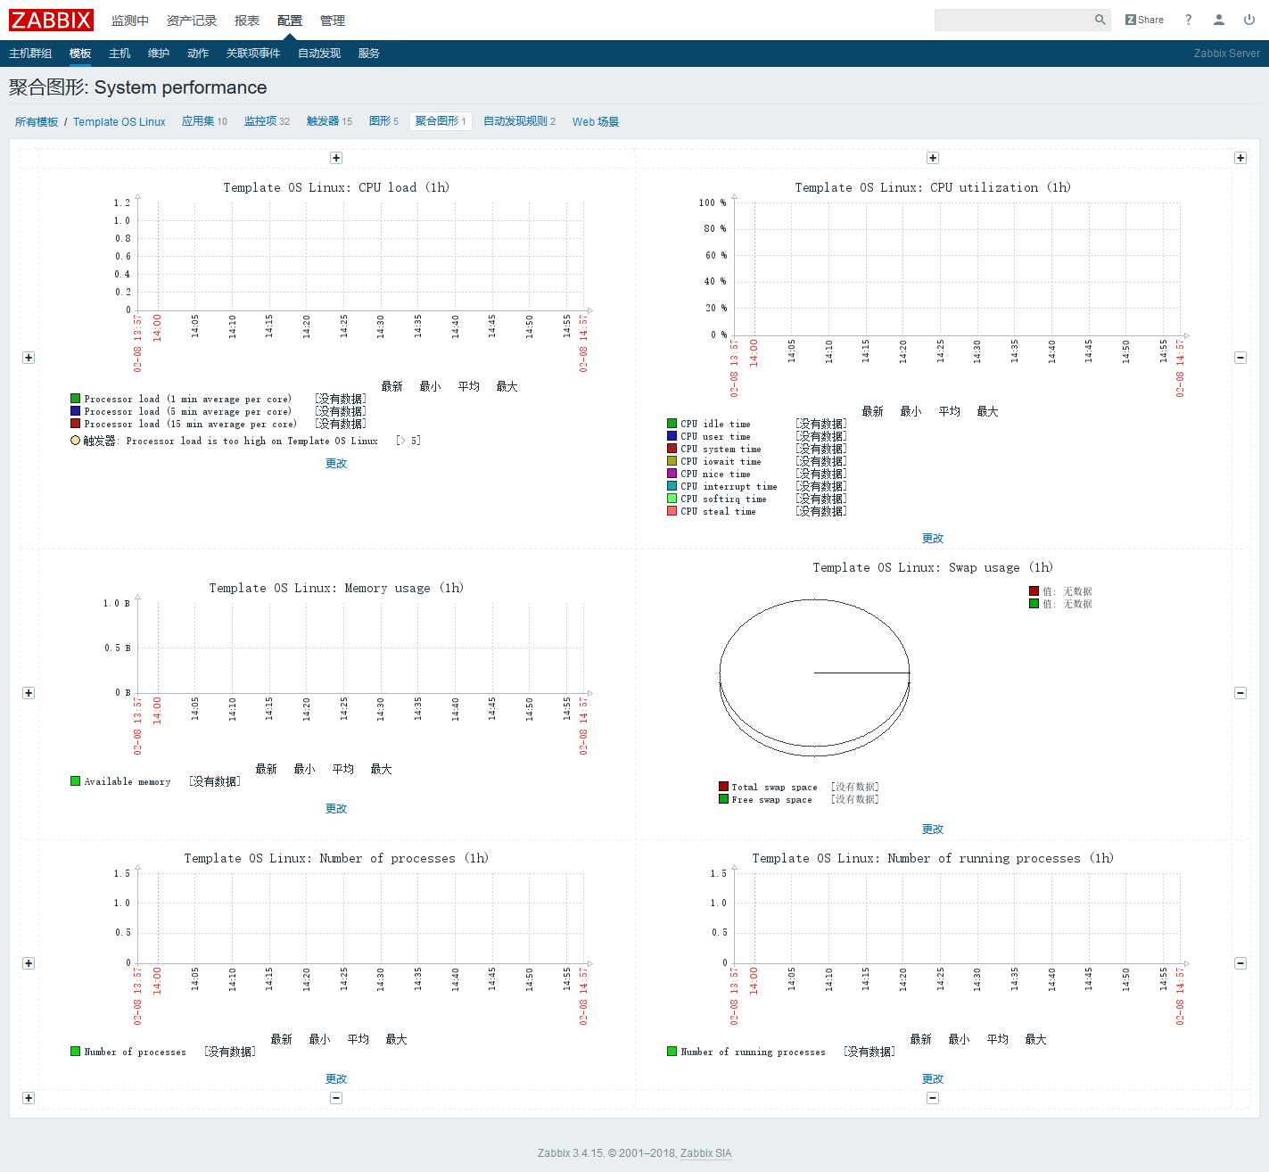Click the bottom-left corner plus icon
The height and width of the screenshot is (1172, 1269).
coord(29,1098)
